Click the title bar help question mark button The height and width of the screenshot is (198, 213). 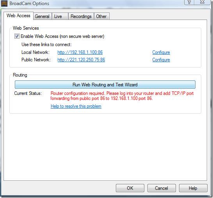click(189, 2)
